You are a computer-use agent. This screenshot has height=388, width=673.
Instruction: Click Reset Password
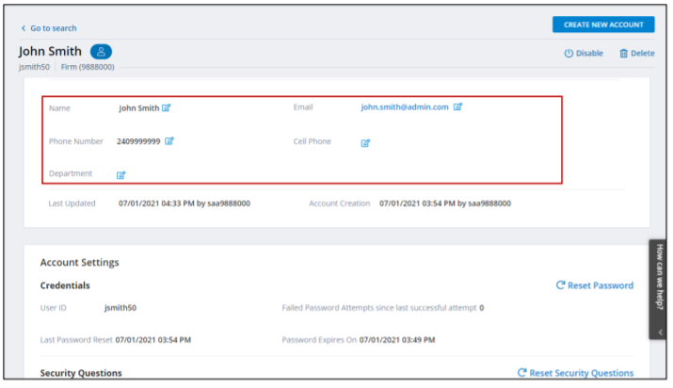click(x=595, y=285)
